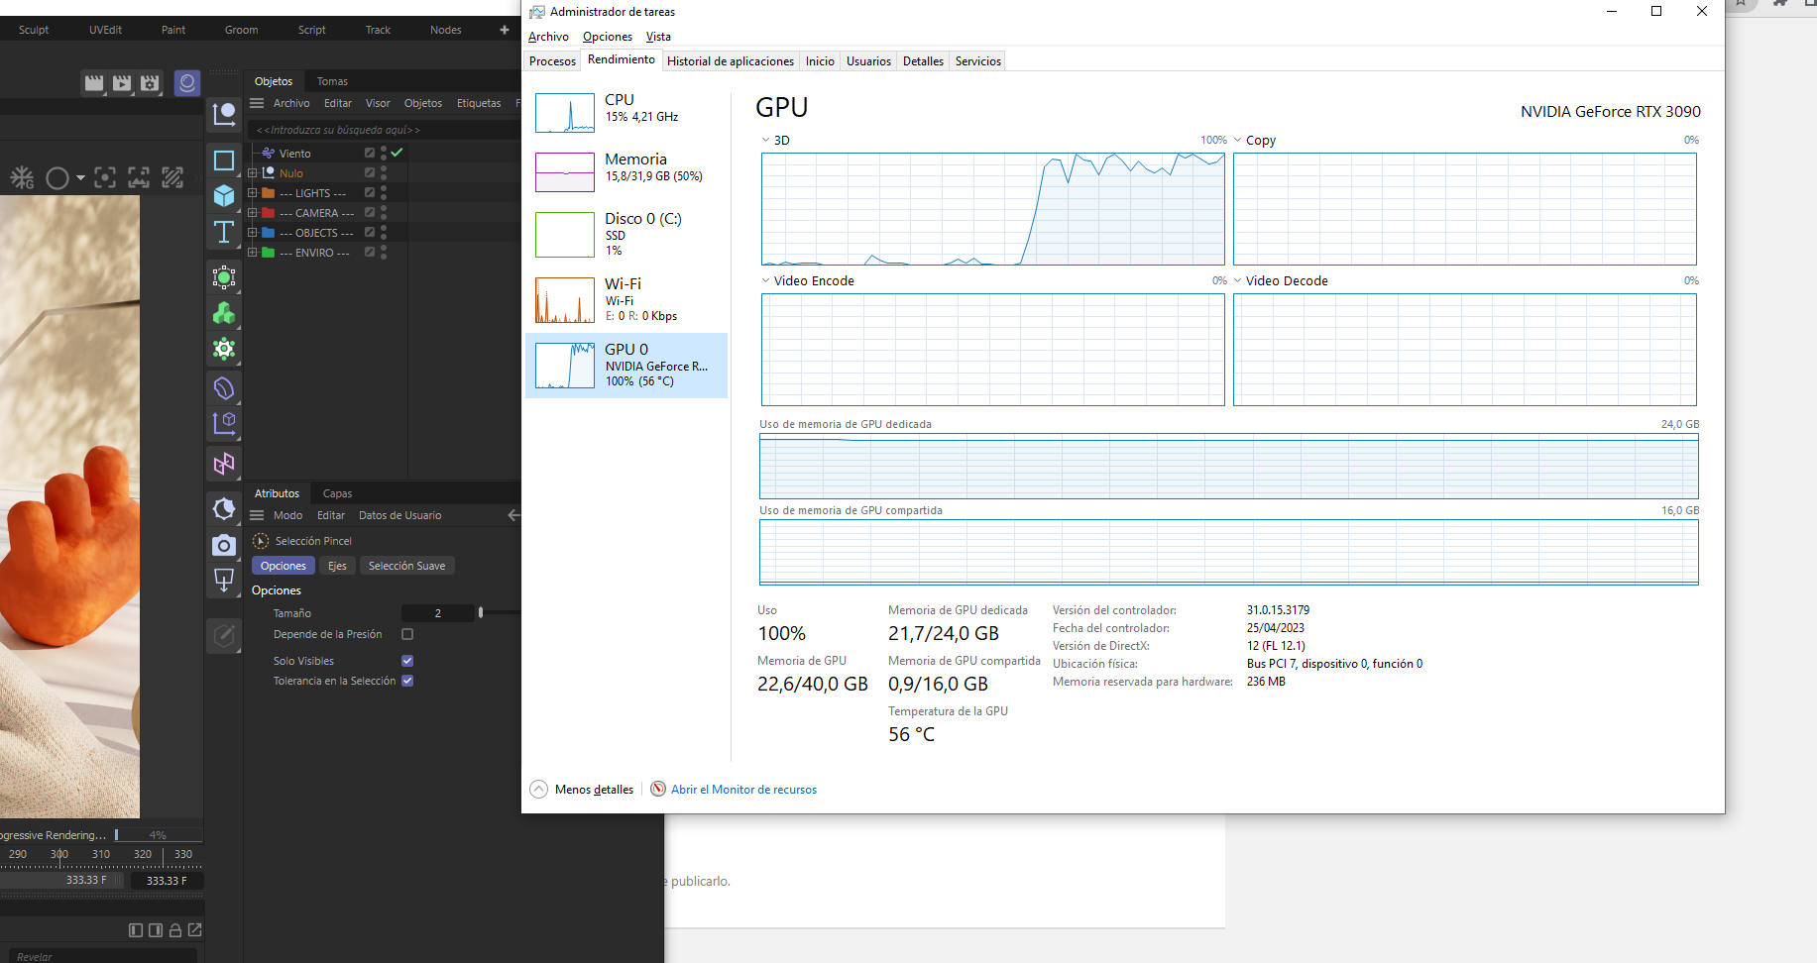The height and width of the screenshot is (963, 1817).
Task: Open the render region circle dropdown arrow
Action: click(x=80, y=178)
